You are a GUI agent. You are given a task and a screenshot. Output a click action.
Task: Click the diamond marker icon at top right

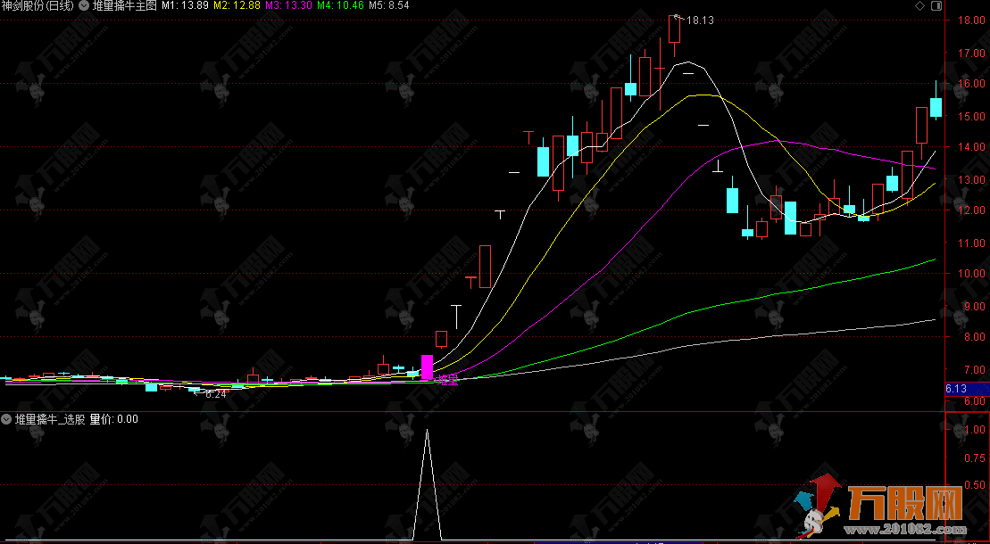(919, 5)
